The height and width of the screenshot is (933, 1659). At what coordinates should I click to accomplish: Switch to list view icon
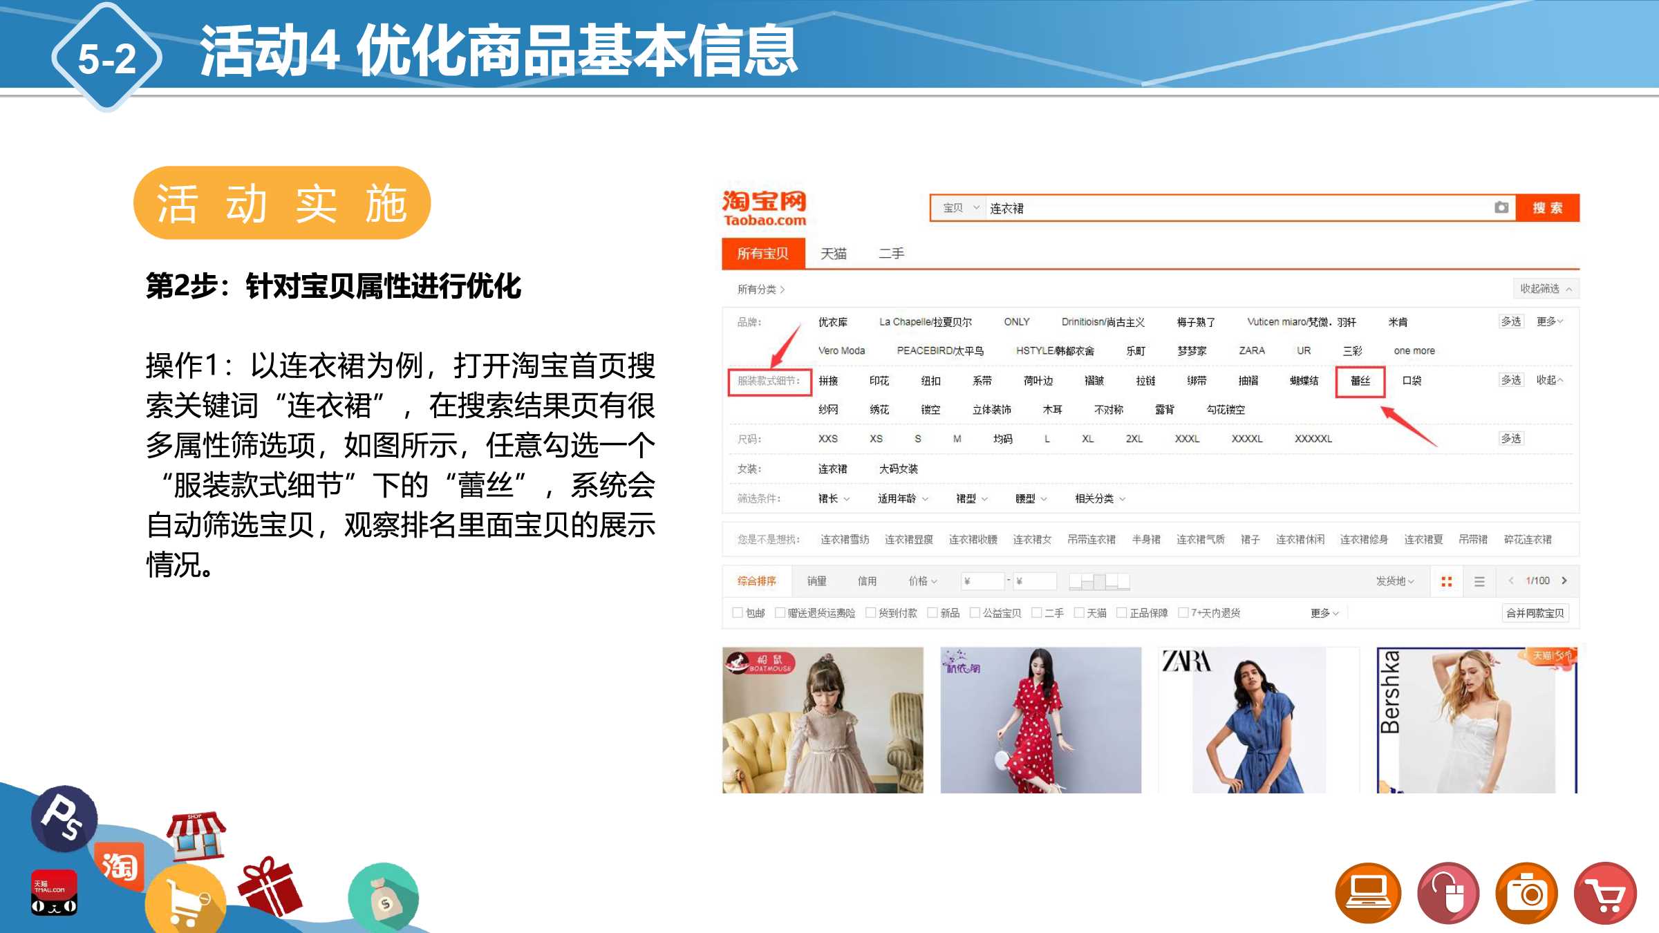coord(1479,581)
